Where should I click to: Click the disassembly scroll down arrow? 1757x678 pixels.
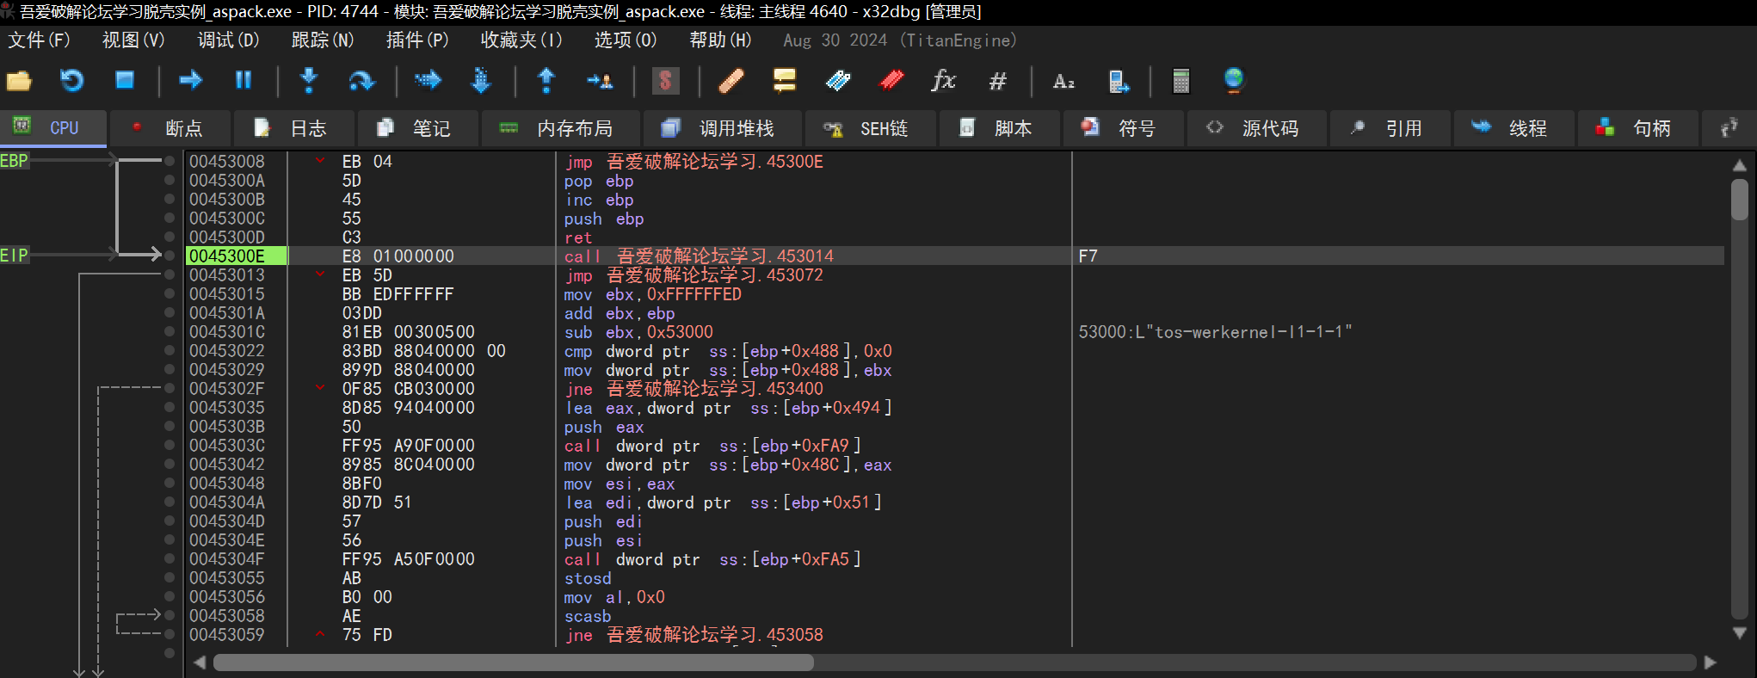[1739, 633]
